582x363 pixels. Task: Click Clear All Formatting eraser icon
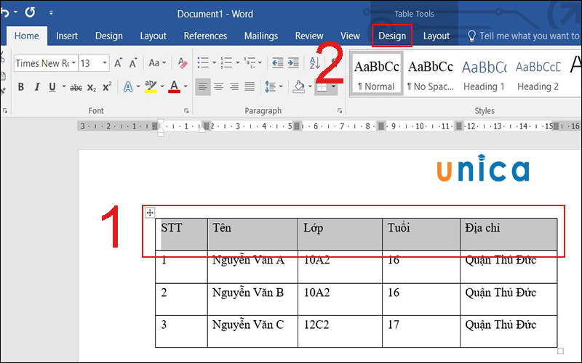point(183,63)
